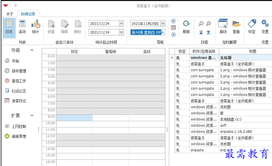Collapse the 扩展 section

32,116
